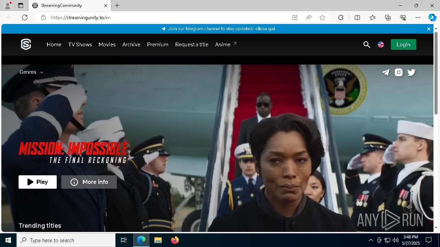This screenshot has width=440, height=247.
Task: Open the TV Shows section
Action: point(80,45)
